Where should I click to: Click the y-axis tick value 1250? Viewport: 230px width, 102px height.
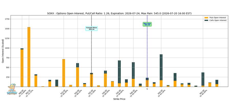7,38
